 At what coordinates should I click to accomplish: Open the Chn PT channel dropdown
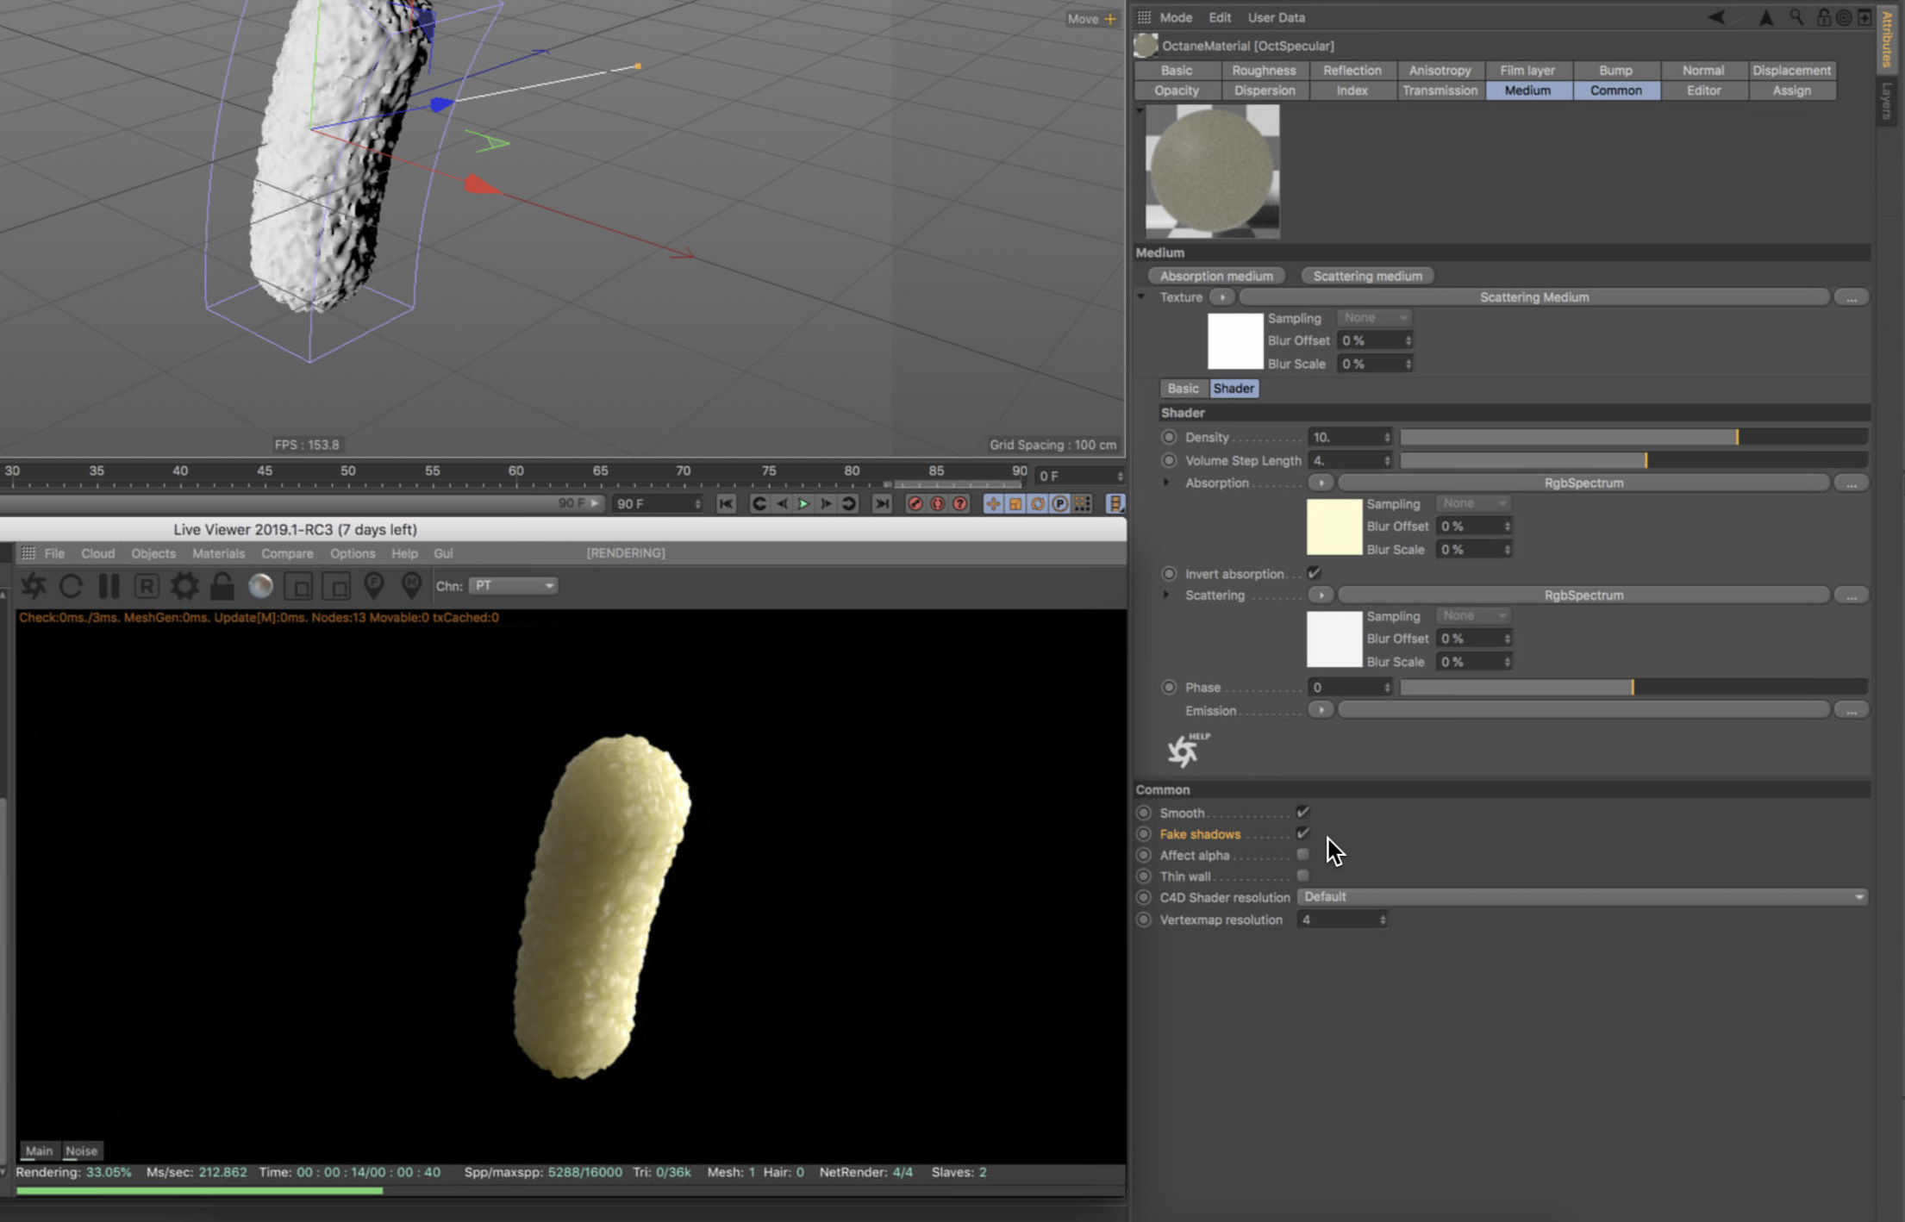[x=513, y=586]
